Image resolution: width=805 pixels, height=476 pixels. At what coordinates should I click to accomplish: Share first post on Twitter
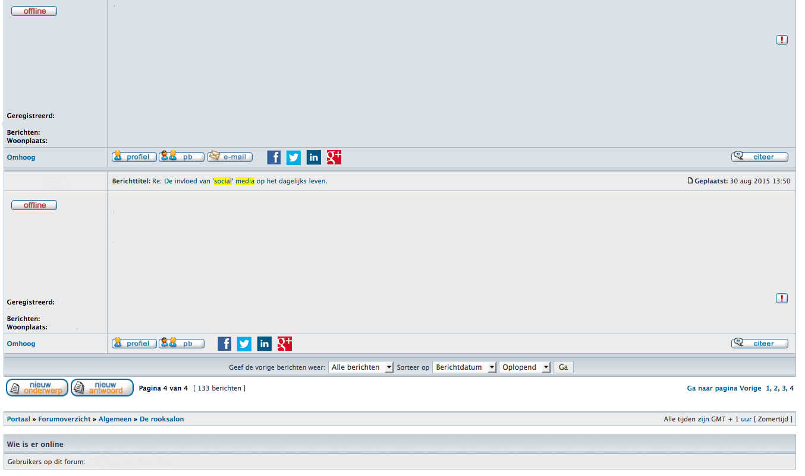tap(294, 157)
